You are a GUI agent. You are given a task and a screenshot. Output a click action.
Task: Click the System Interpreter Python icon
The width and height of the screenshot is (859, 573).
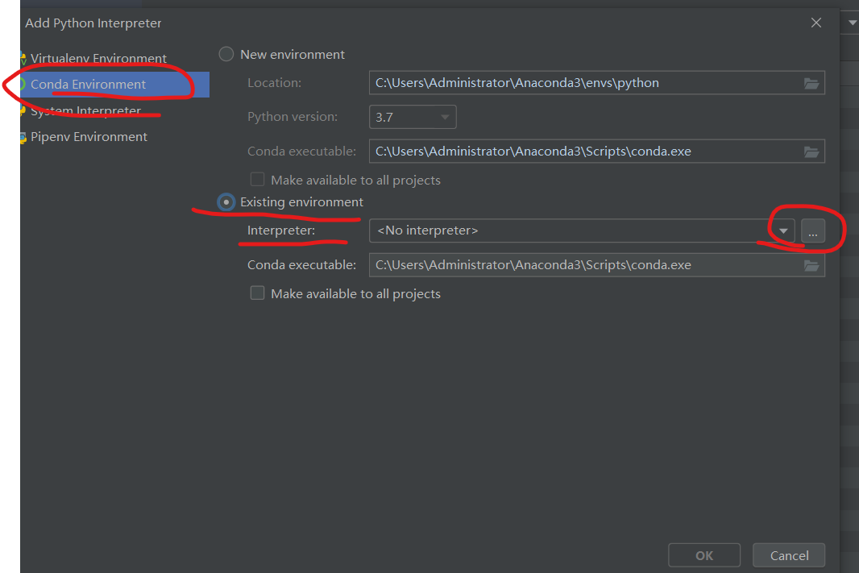[23, 110]
